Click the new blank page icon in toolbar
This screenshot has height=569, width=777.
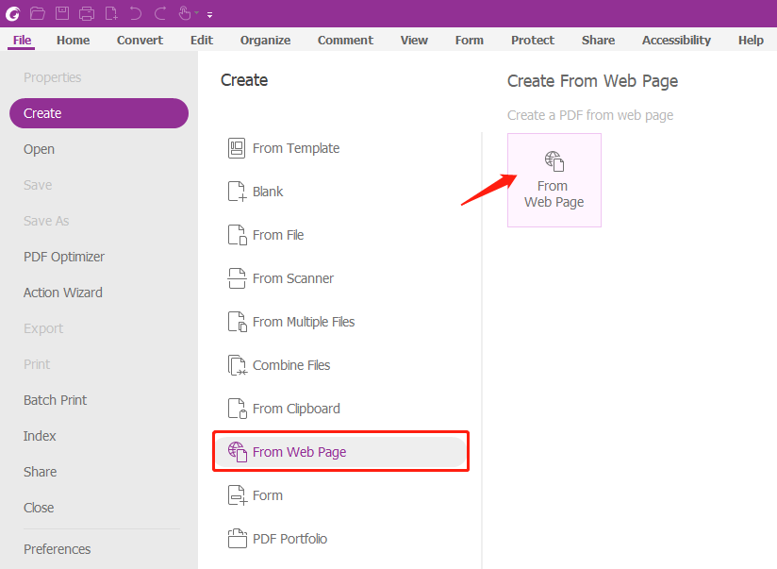click(x=111, y=13)
